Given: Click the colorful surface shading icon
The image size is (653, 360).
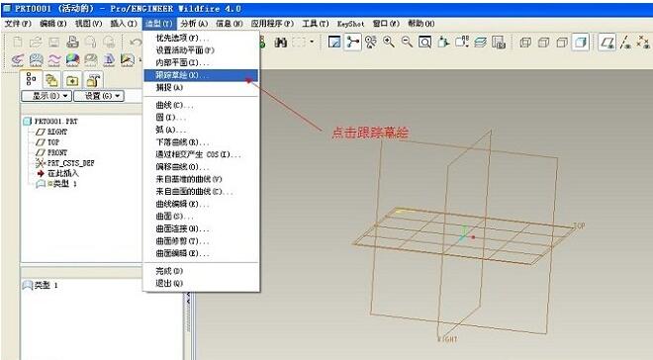Looking at the screenshot, I should coord(72,60).
